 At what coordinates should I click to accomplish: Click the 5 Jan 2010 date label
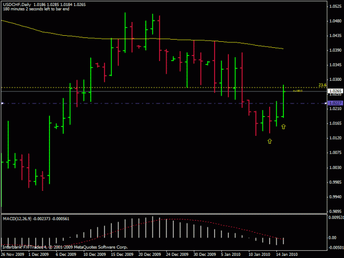(231, 254)
